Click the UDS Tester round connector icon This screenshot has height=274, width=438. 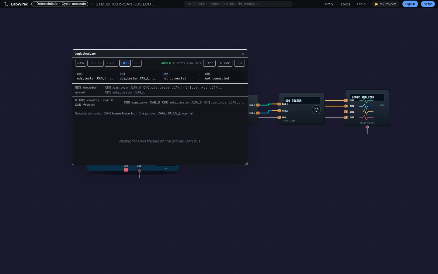[x=316, y=110]
